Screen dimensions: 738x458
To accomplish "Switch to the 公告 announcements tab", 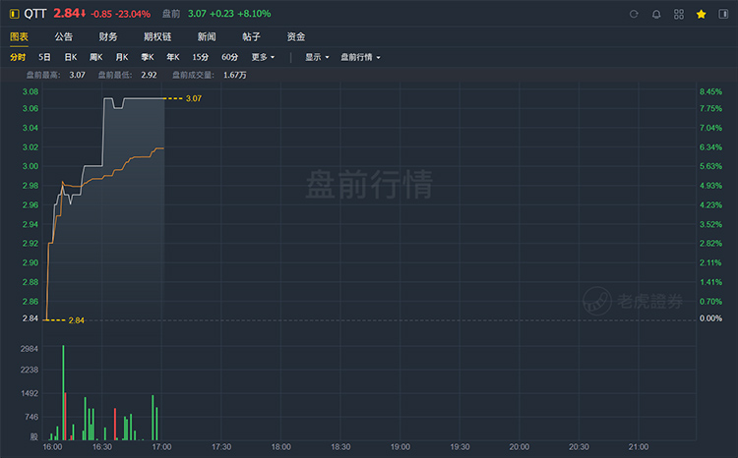I will 64,36.
